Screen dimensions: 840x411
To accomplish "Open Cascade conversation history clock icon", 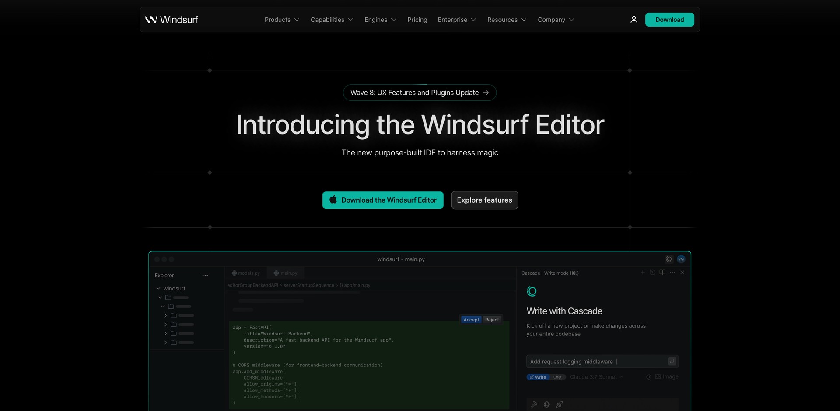I will 652,273.
